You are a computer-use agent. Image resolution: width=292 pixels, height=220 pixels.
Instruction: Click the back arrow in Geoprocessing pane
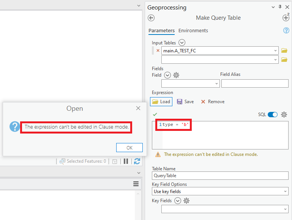click(x=151, y=18)
